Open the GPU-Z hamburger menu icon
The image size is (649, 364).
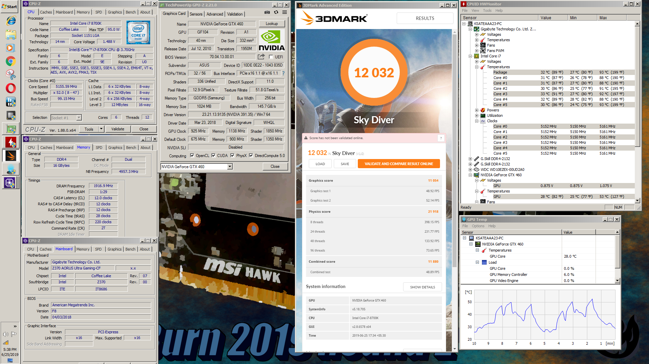(x=285, y=12)
